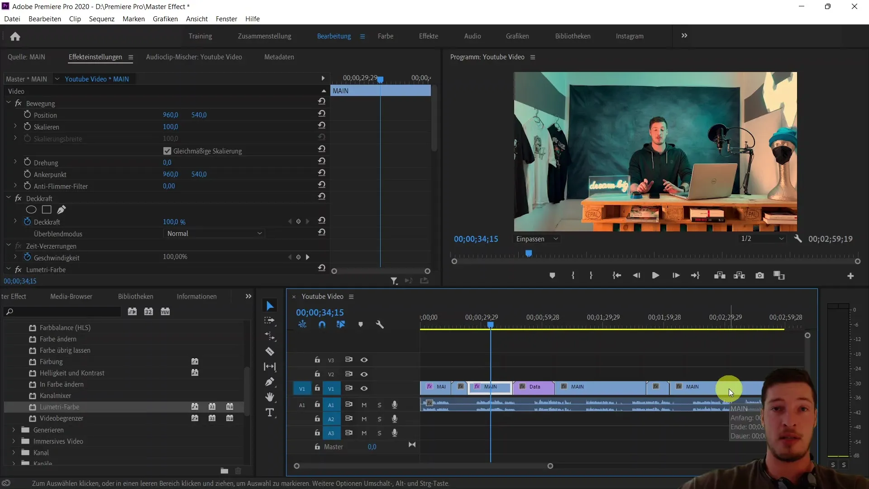Switch to the Farbe workspace
The height and width of the screenshot is (489, 869).
point(386,36)
